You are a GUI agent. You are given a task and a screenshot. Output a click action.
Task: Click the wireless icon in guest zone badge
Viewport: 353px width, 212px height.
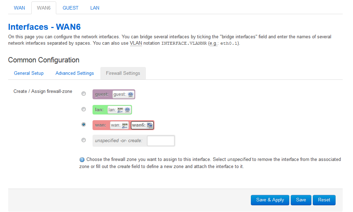click(x=130, y=94)
